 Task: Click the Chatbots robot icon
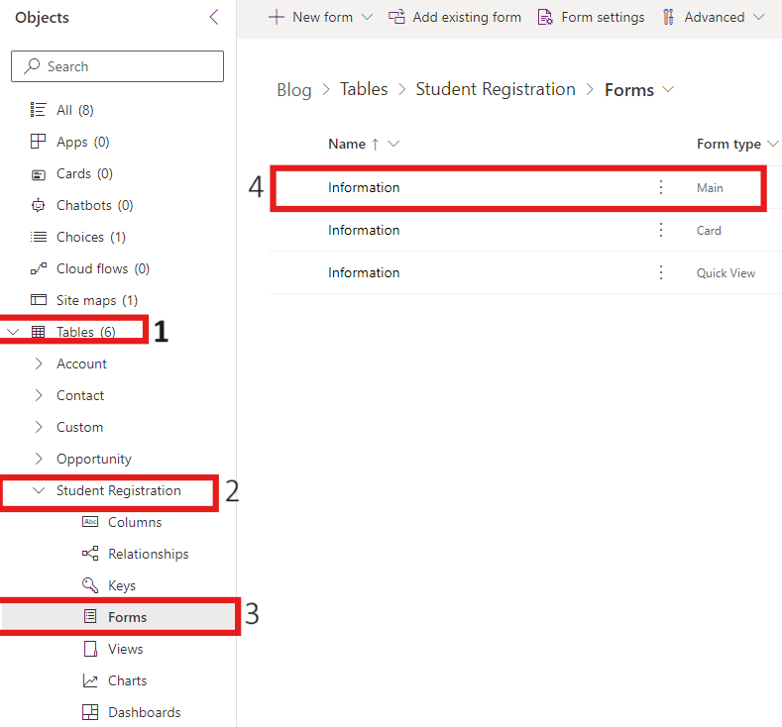coord(39,205)
